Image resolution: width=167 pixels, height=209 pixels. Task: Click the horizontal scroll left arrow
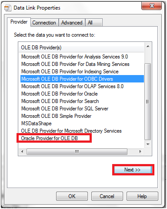coord(22,151)
